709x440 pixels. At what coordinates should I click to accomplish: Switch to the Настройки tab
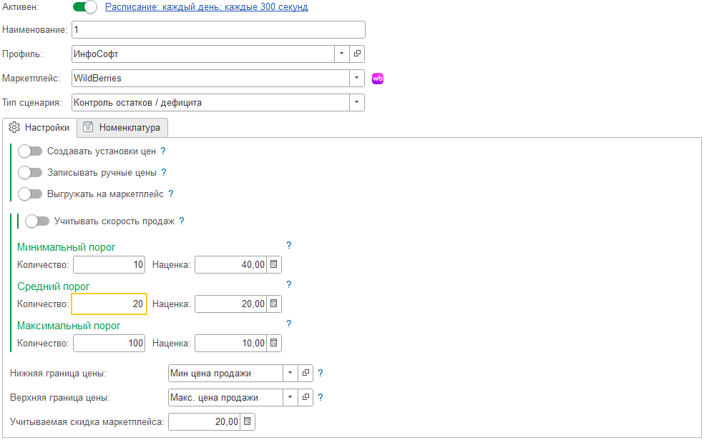click(x=40, y=128)
